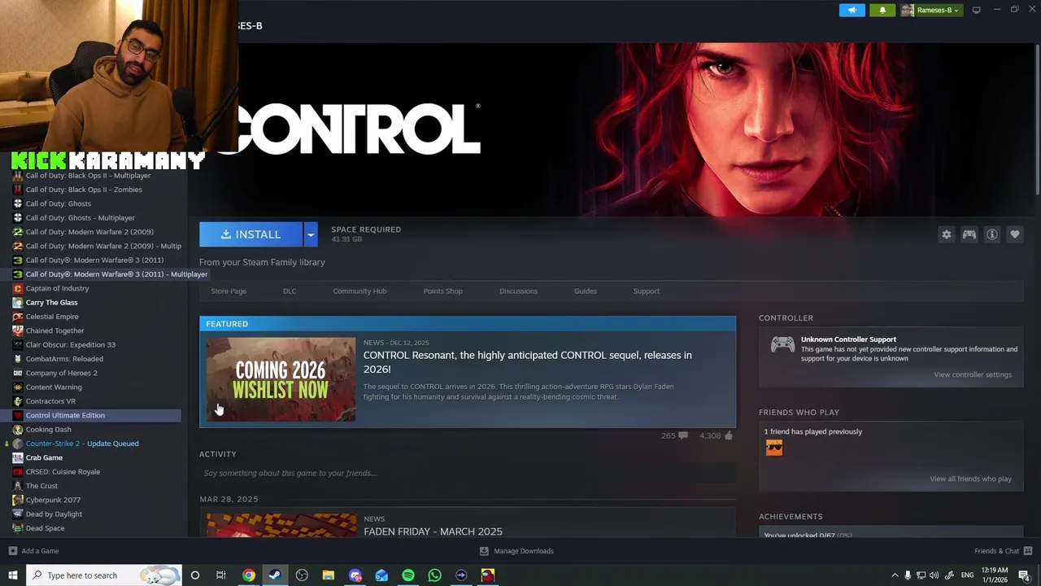Open Faden Friday March 2025 news
Screen dimensions: 1041x586
click(433, 531)
